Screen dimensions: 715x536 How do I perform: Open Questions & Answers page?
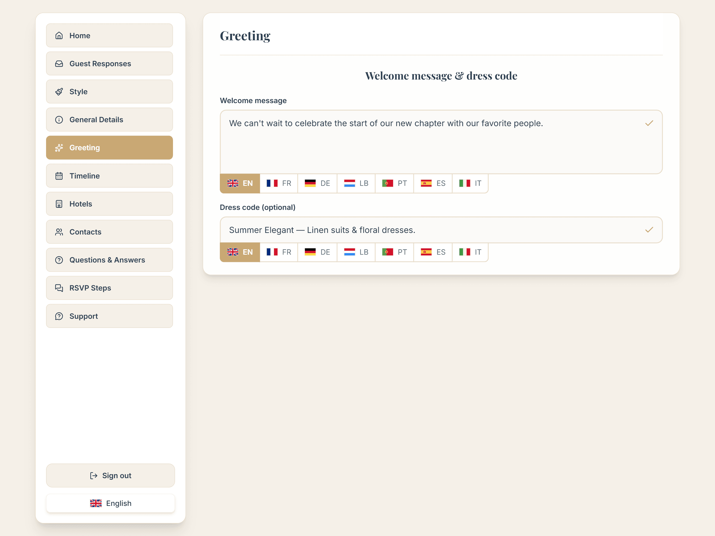pos(109,260)
